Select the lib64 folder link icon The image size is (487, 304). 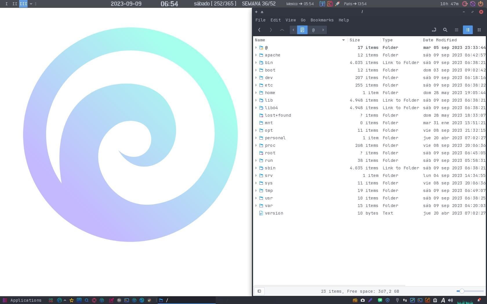(261, 108)
